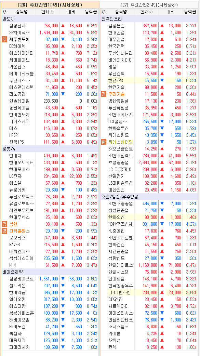Sort panel 27 by 현재가 column header
Screen dimensions: 200x356
[x=147, y=12]
